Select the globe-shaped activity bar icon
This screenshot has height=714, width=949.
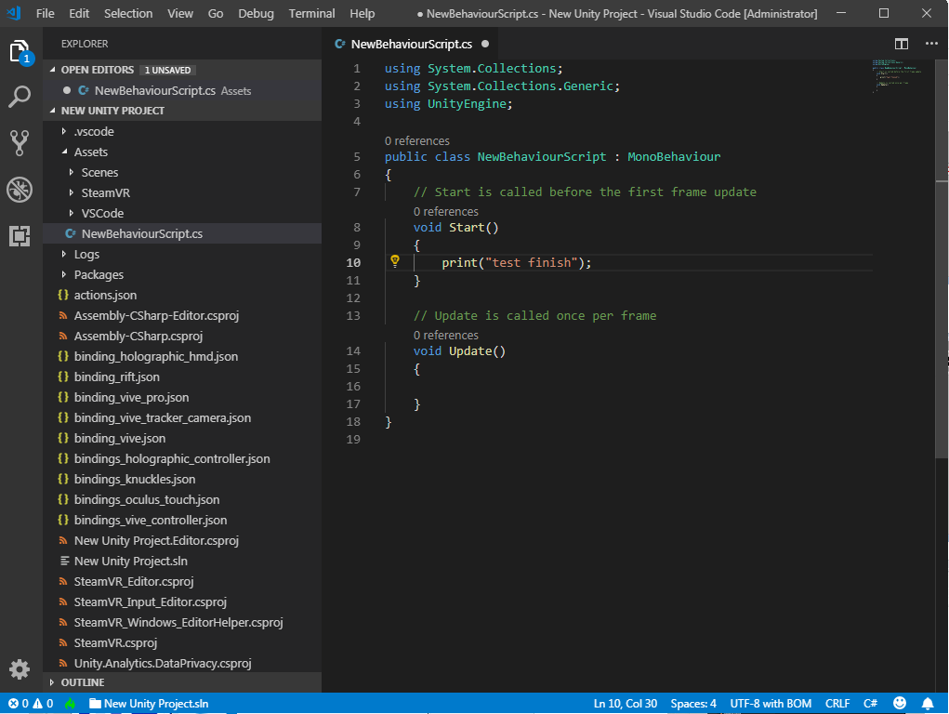coord(20,189)
